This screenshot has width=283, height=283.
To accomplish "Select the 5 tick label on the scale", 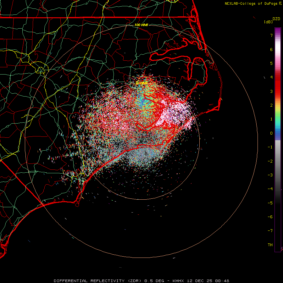I will [271, 63].
